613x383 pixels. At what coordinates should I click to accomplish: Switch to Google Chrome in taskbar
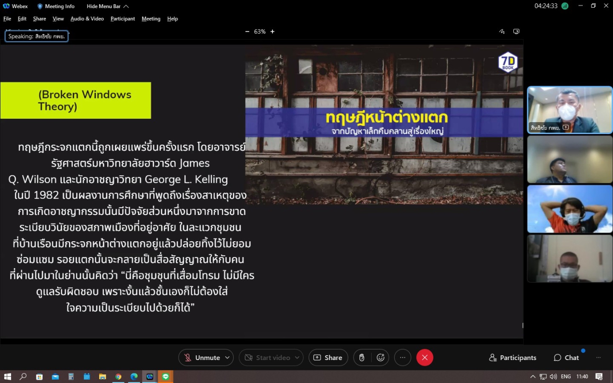118,377
